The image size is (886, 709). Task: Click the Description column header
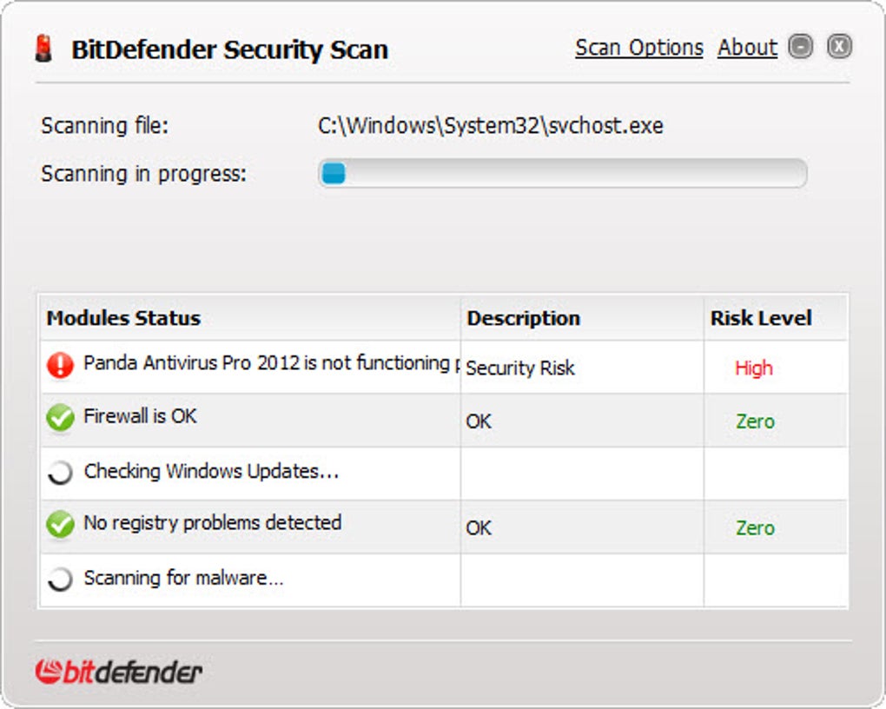524,318
